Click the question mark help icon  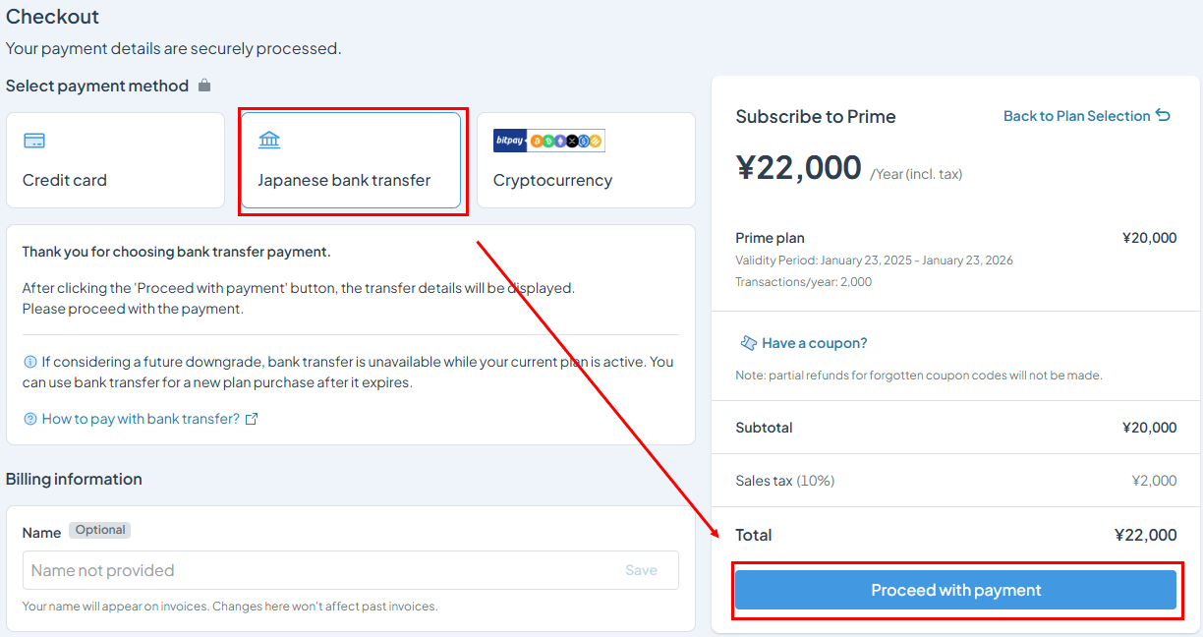(29, 419)
